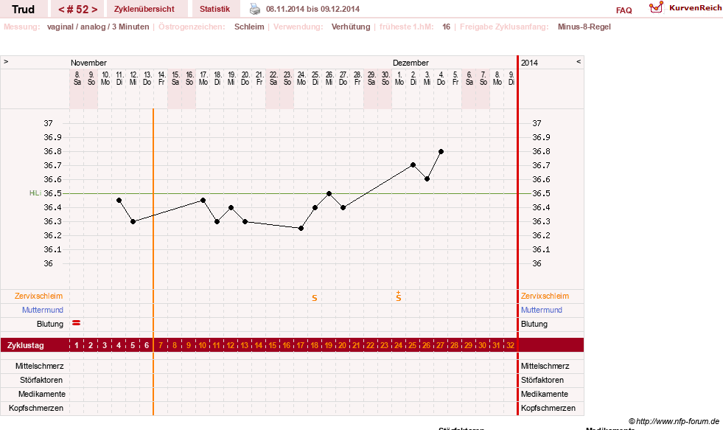Open the KurvenReich logo link
723x430 pixels.
[x=685, y=8]
